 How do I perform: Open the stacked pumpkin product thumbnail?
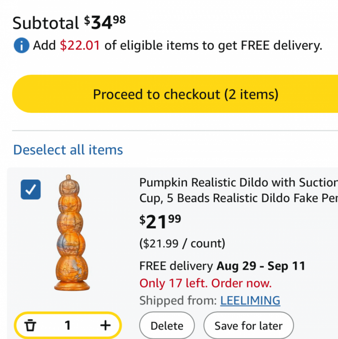tap(72, 233)
